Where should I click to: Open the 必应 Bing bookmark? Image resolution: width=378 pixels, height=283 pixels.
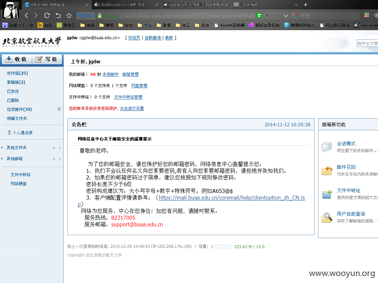pos(45,25)
